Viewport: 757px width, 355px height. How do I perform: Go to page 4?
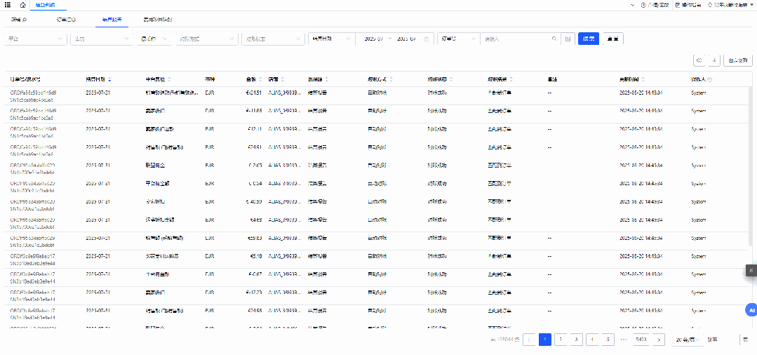(x=592, y=340)
